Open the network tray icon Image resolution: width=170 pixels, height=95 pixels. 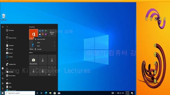pos(118,93)
